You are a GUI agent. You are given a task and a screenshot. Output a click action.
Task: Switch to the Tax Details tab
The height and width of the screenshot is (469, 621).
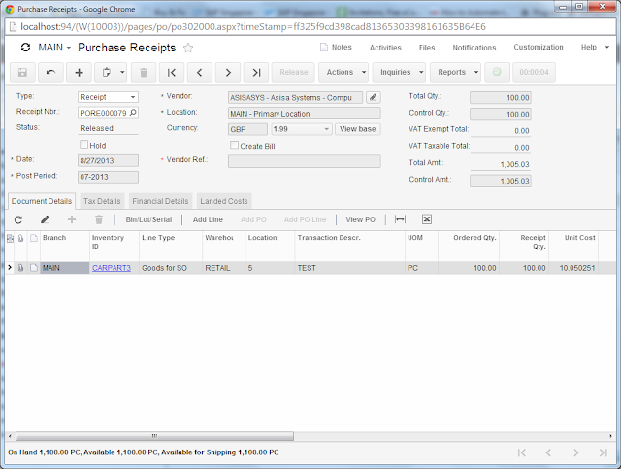[x=102, y=201]
